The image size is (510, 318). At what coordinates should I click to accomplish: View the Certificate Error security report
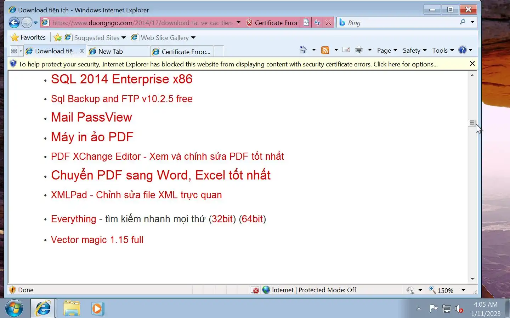coord(272,23)
